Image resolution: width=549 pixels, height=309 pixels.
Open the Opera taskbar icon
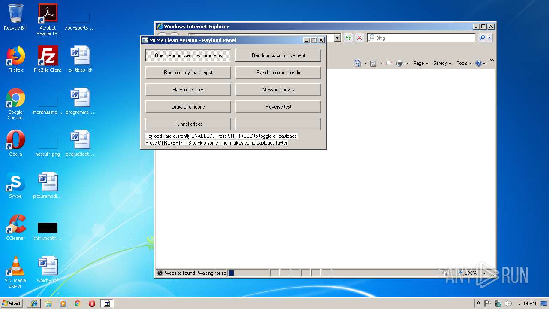[x=92, y=303]
